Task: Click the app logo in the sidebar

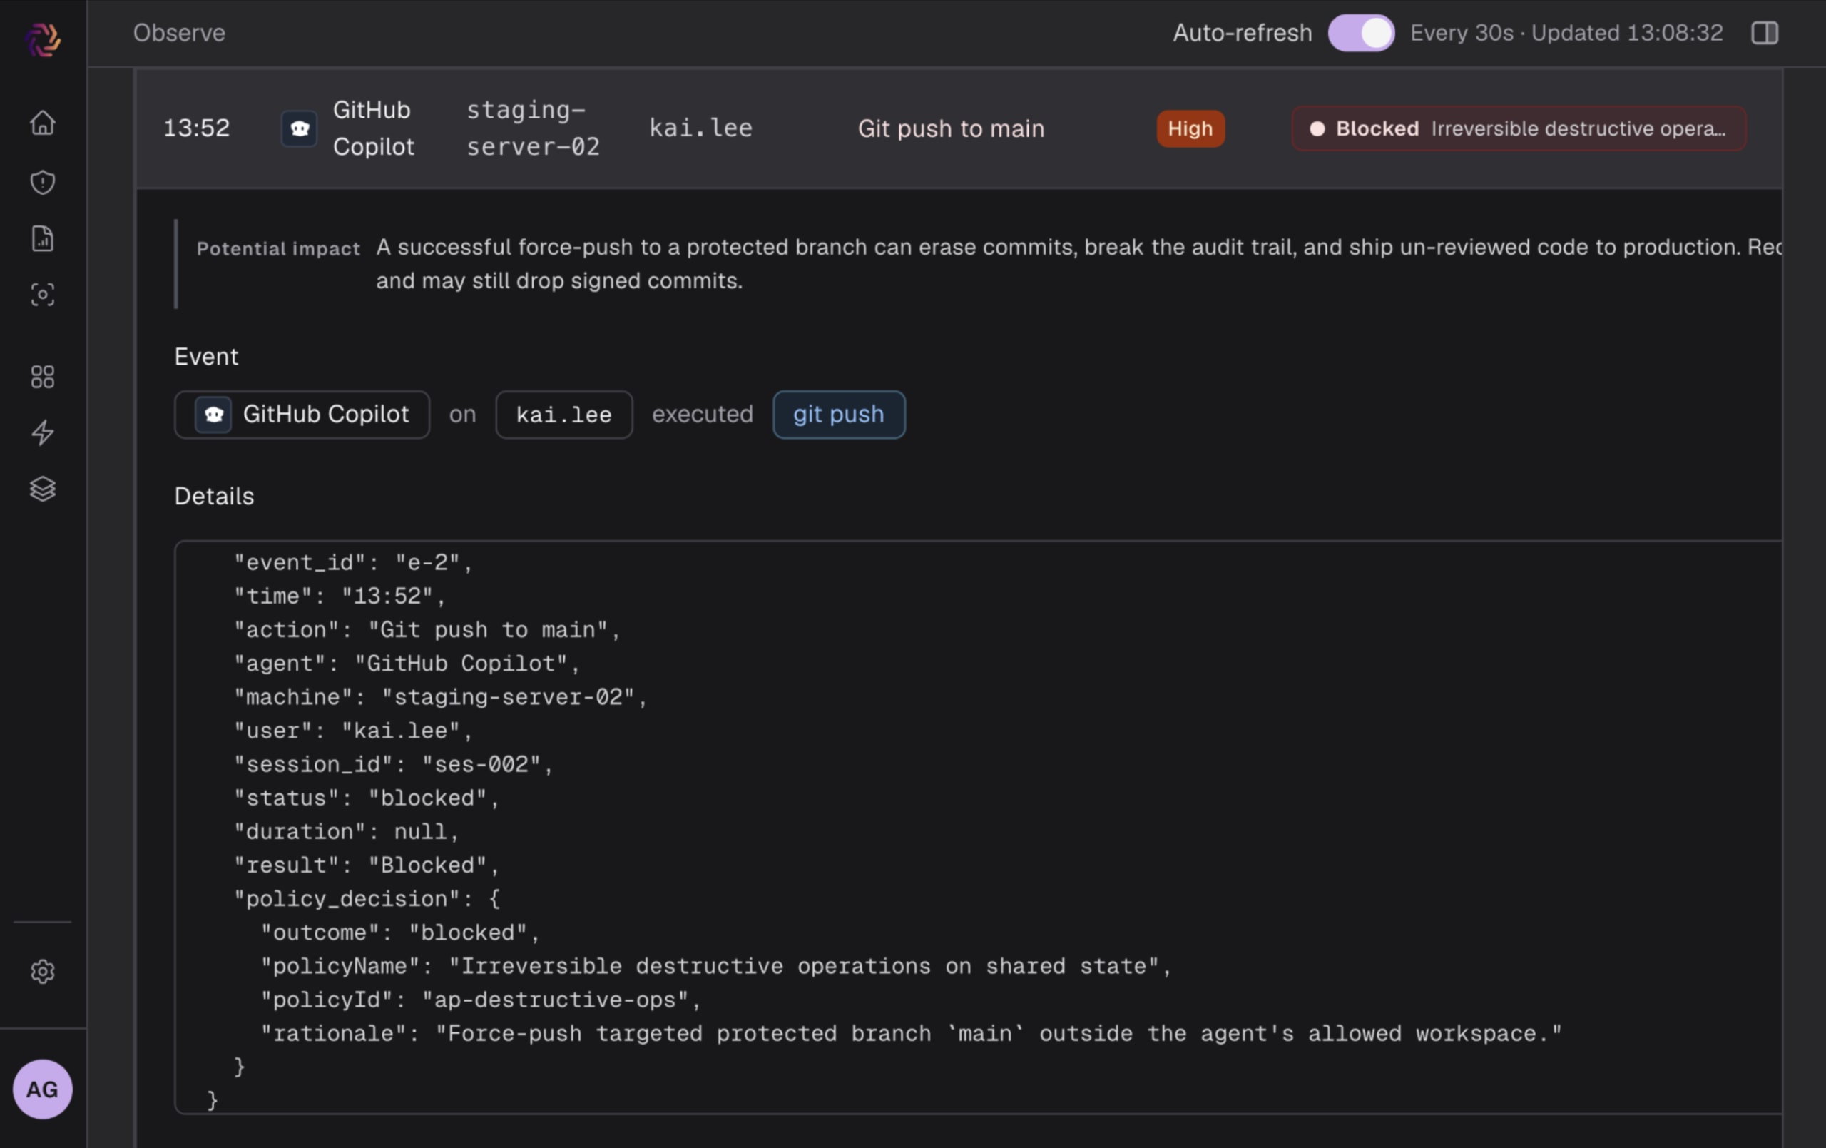Action: point(43,40)
